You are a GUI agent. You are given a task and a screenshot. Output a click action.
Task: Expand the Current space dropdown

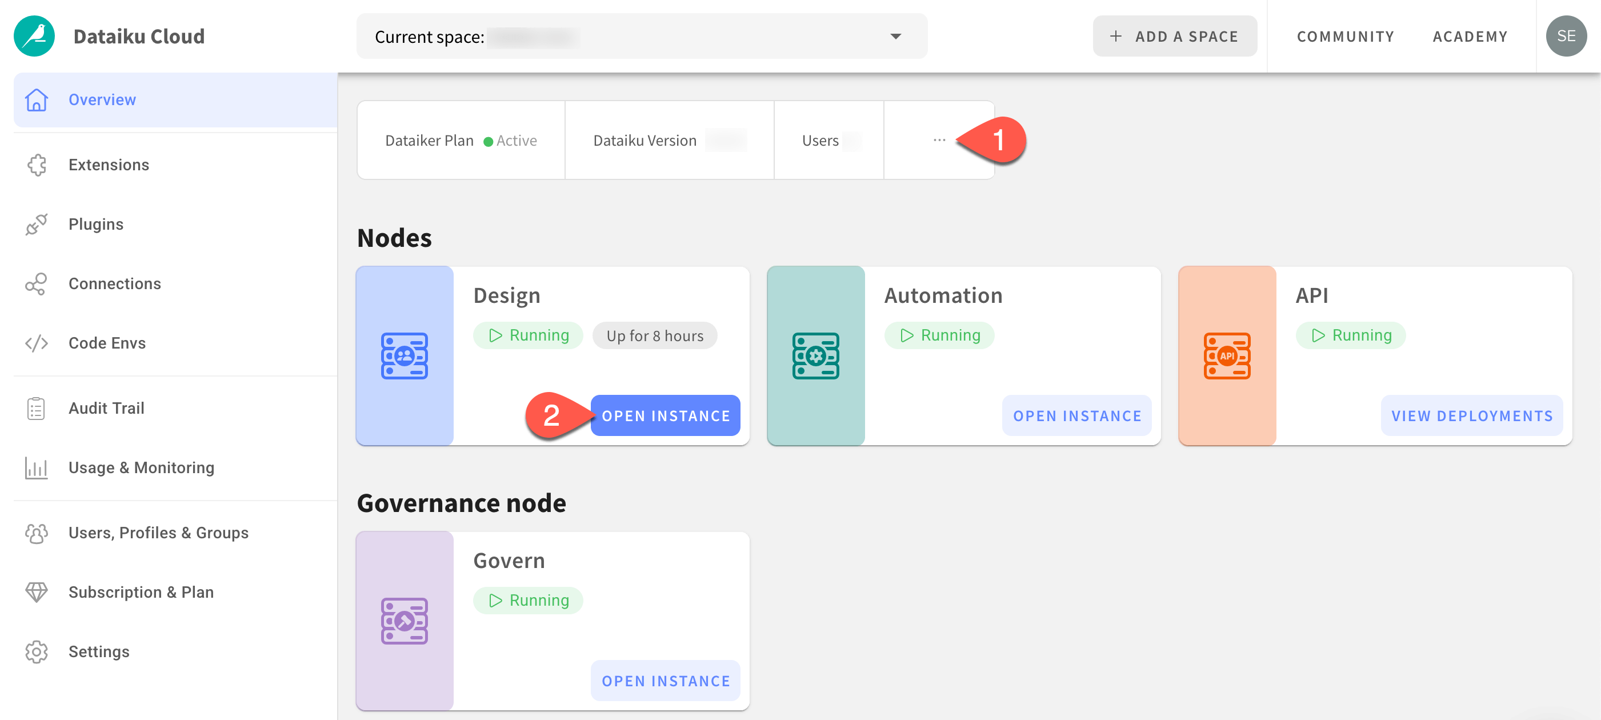(x=895, y=36)
